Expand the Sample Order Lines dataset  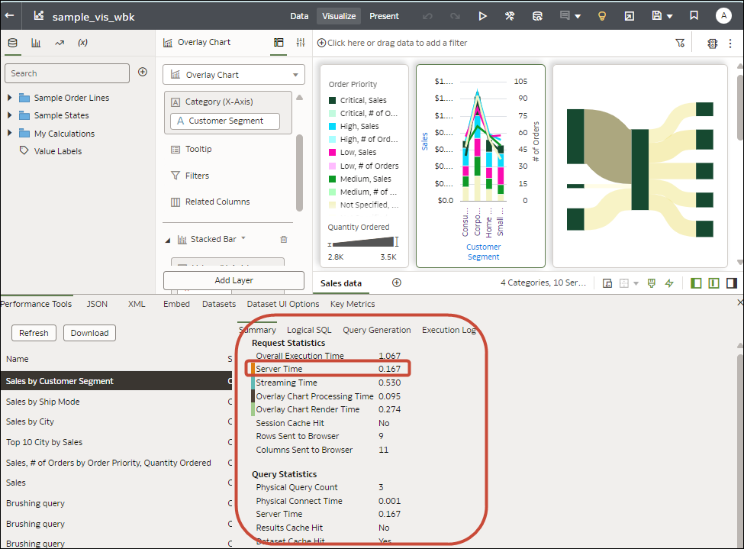click(x=10, y=98)
